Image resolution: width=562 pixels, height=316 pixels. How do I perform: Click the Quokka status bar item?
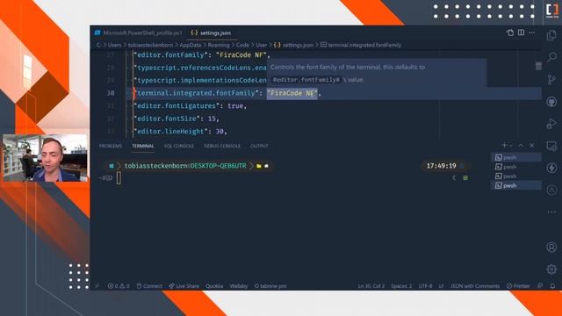click(214, 286)
